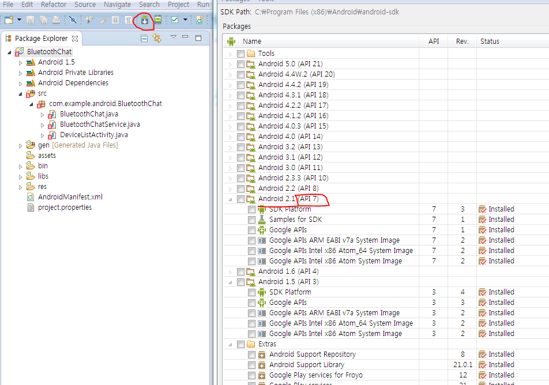The width and height of the screenshot is (549, 385).
Task: Collapse All in Package Explorer
Action: coord(144,39)
